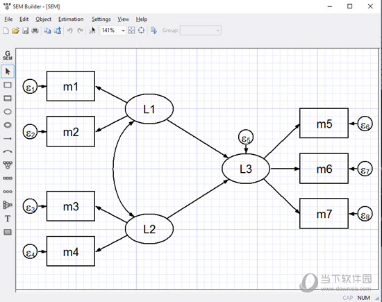
Task: Open the Settings menu
Action: coord(101,19)
